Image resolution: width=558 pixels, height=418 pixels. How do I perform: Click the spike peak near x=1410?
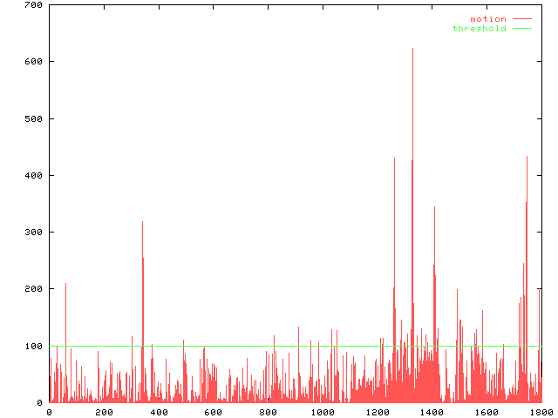click(434, 208)
